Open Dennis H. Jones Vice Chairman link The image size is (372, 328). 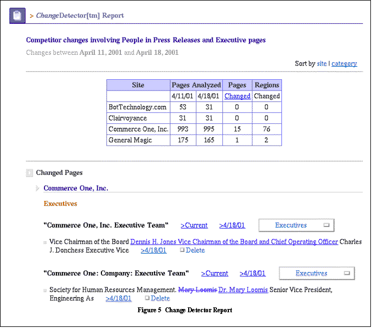point(234,242)
